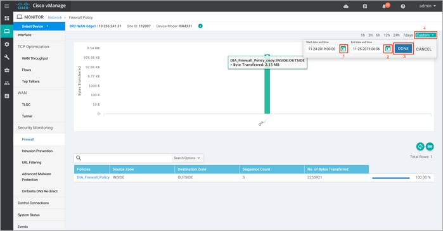Select the 1h time range
The width and height of the screenshot is (443, 231).
click(363, 35)
